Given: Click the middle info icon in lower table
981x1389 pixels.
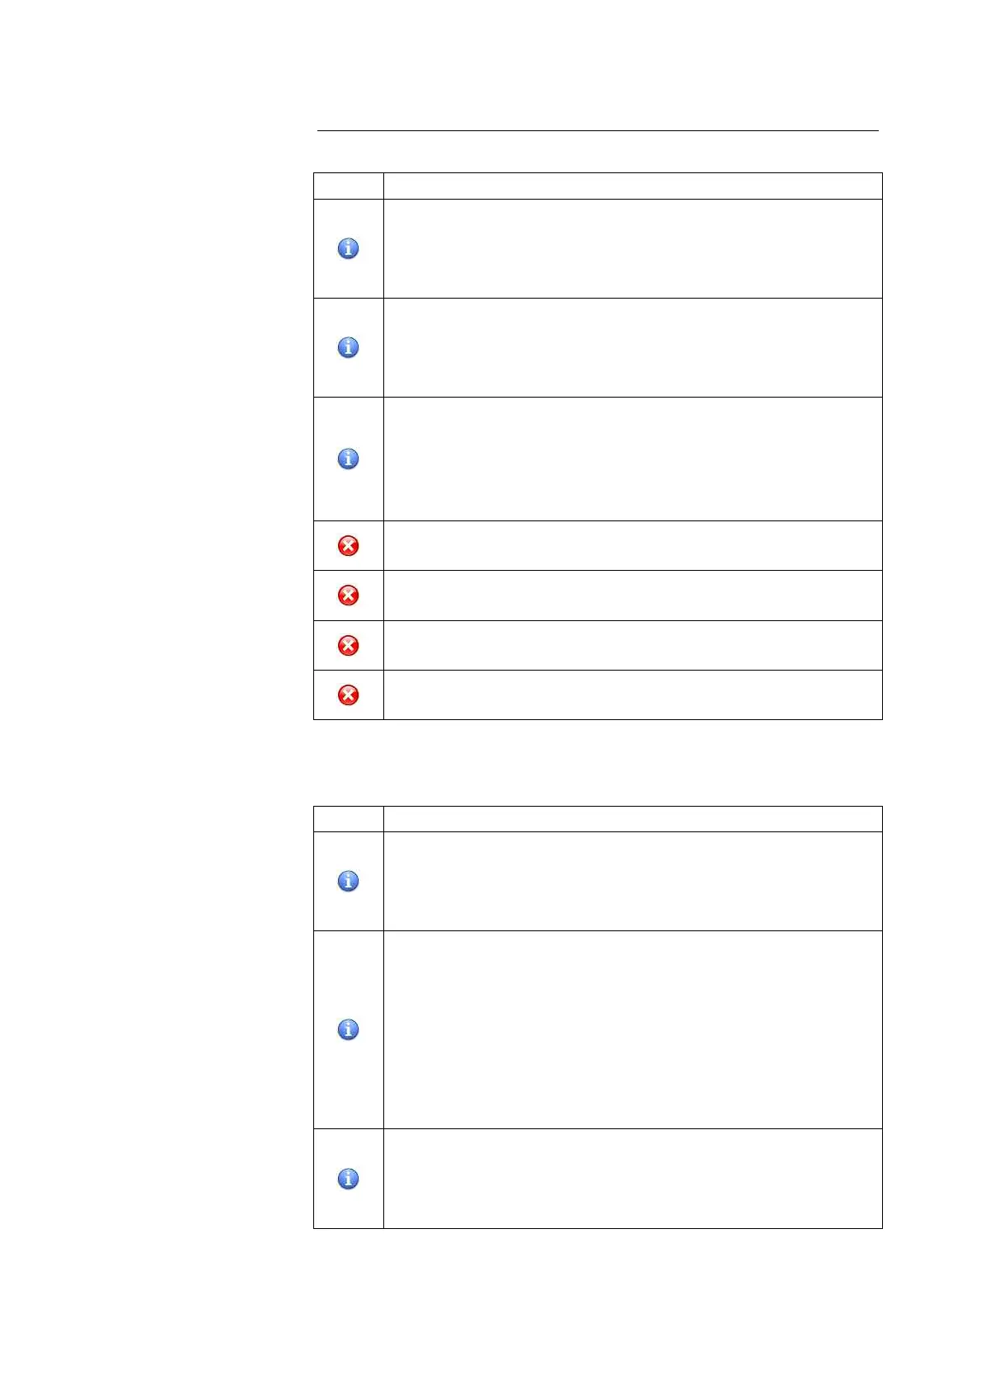Looking at the screenshot, I should 348,1029.
